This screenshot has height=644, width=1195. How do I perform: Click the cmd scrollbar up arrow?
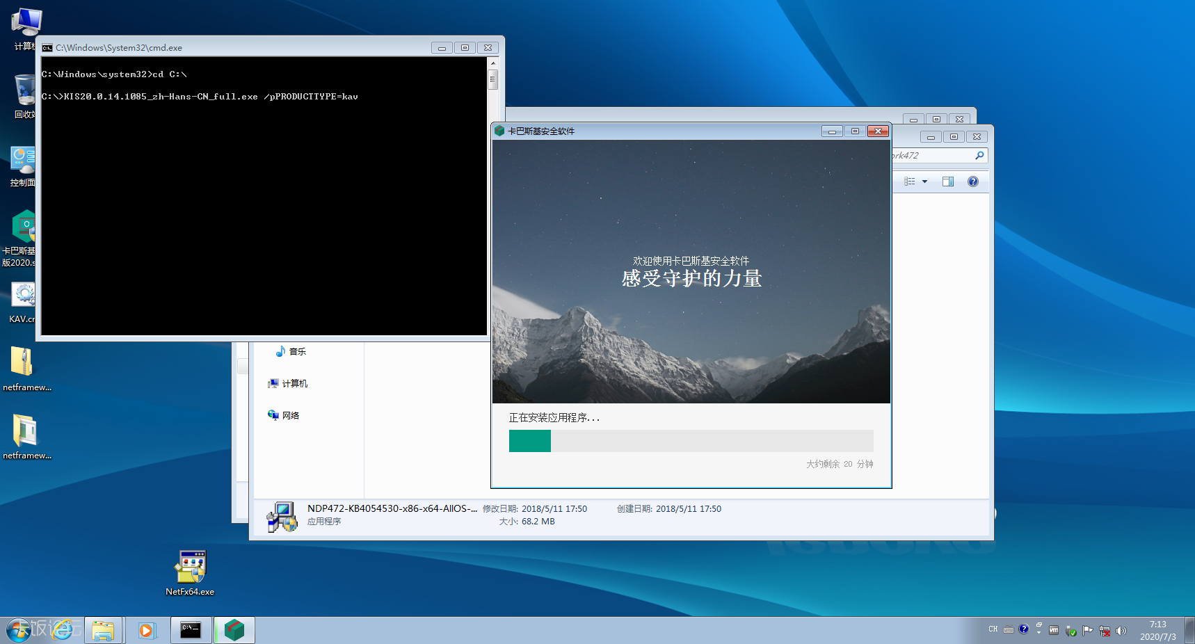492,63
